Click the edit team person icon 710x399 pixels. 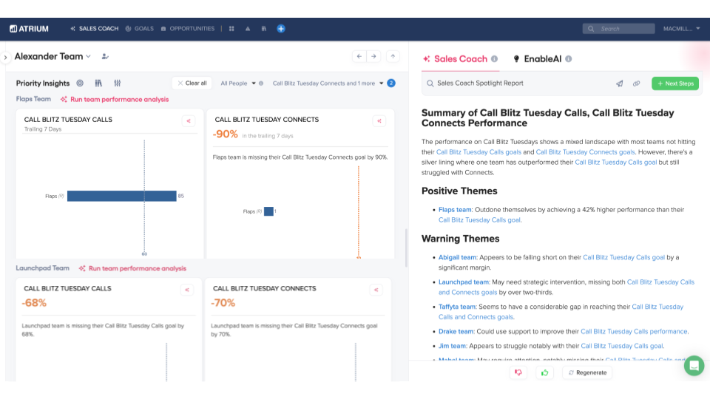[105, 57]
